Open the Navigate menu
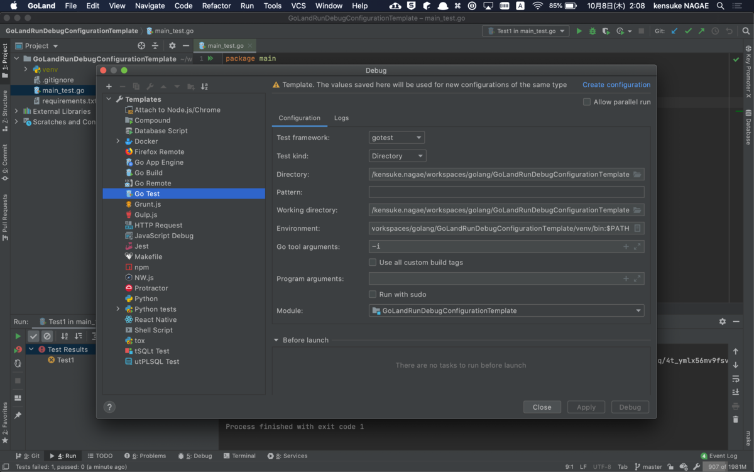Viewport: 754px width, 472px height. pos(150,6)
